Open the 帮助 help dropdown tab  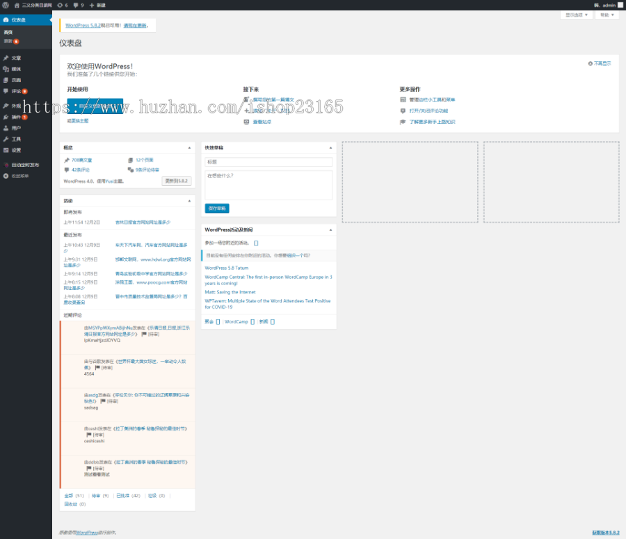click(607, 15)
